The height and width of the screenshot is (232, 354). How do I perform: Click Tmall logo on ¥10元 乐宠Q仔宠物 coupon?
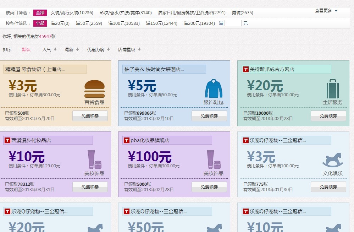tap(245, 211)
